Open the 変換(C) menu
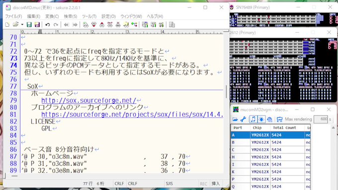The width and height of the screenshot is (338, 190). click(x=52, y=16)
